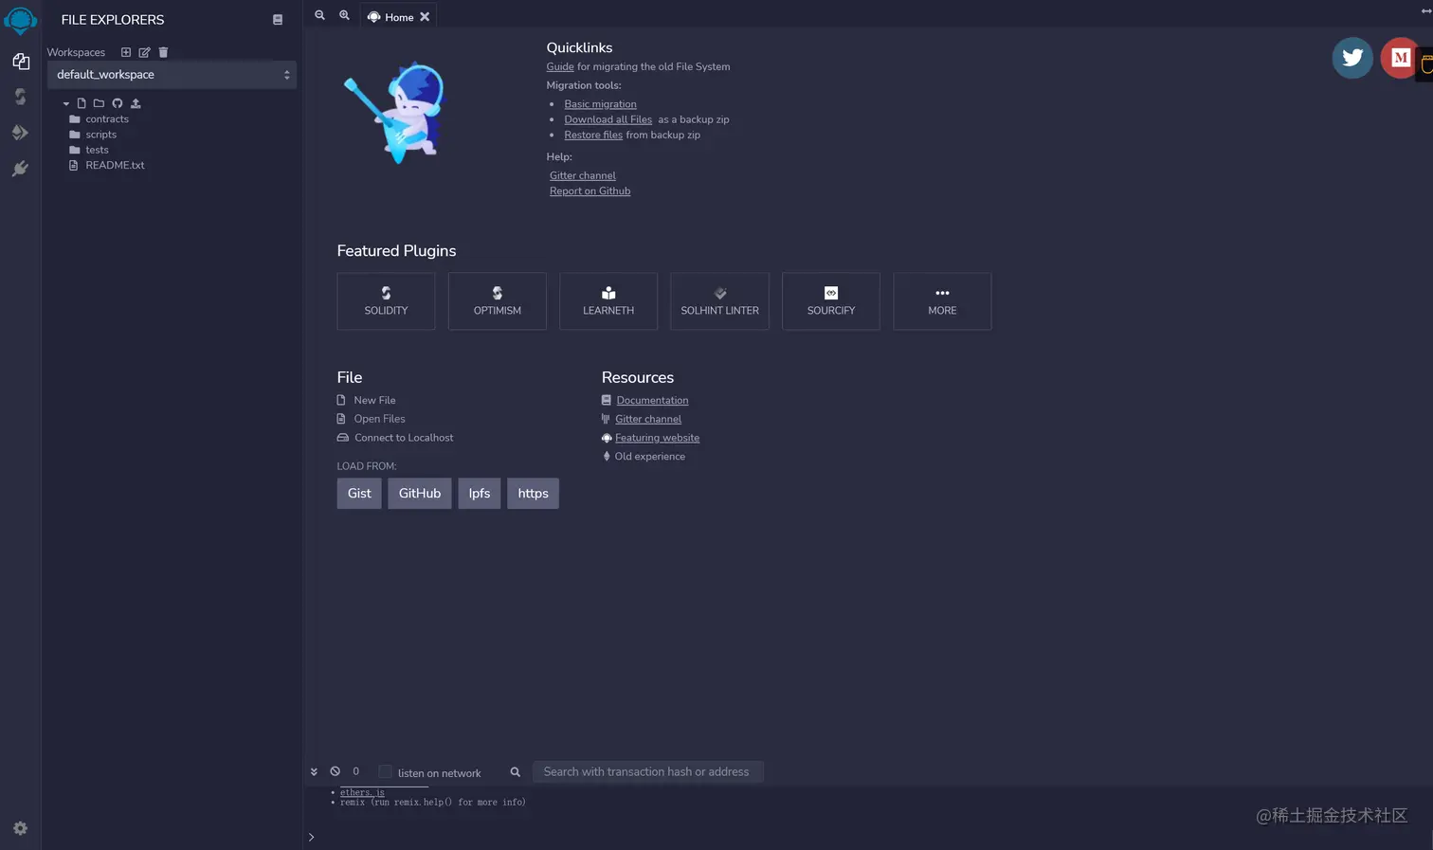Load from GitHub button
The image size is (1433, 850).
pos(420,494)
